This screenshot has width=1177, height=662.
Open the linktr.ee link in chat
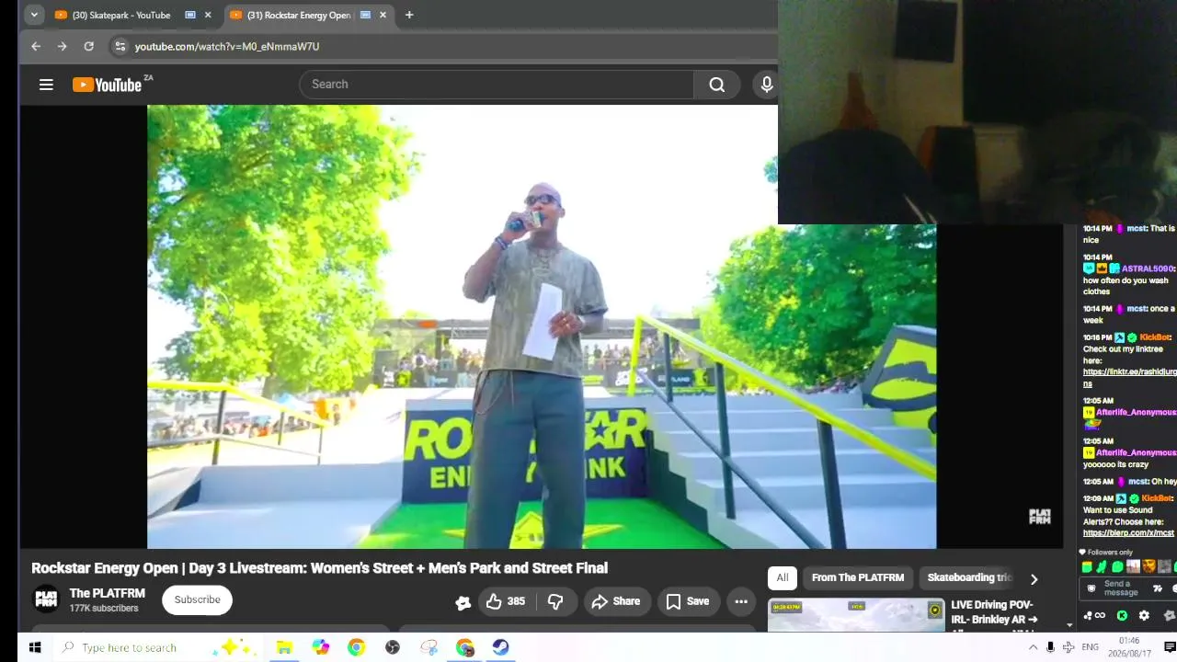[x=1128, y=377]
